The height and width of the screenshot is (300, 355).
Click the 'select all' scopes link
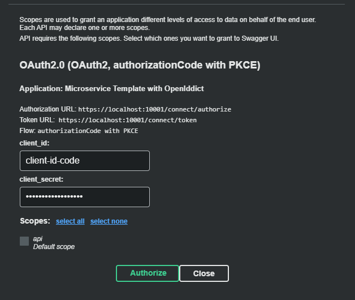[x=70, y=221]
